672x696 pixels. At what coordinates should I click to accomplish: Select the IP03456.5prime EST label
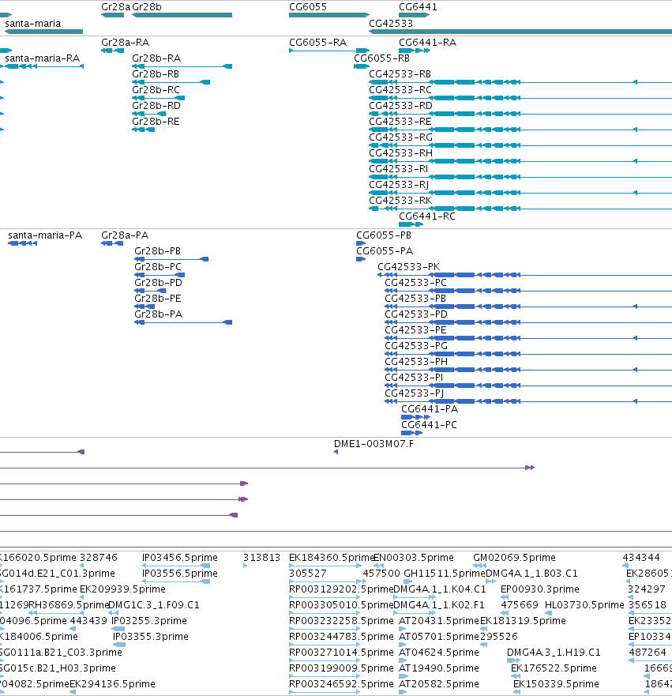coord(179,558)
